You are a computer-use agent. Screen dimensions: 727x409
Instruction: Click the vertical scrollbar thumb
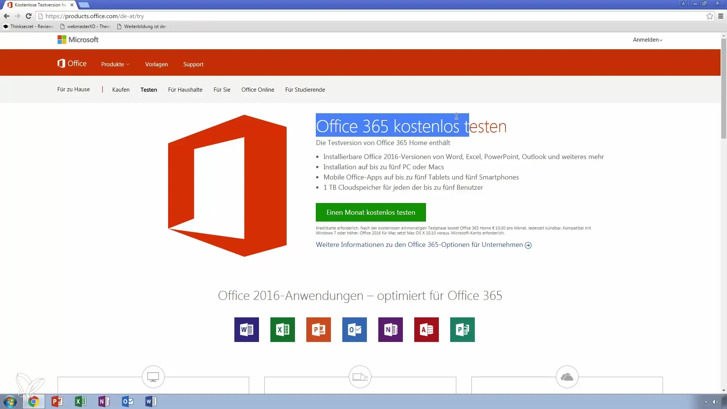724,88
